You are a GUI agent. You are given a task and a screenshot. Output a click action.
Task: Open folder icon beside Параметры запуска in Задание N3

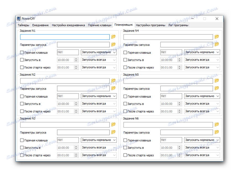tap(113, 132)
